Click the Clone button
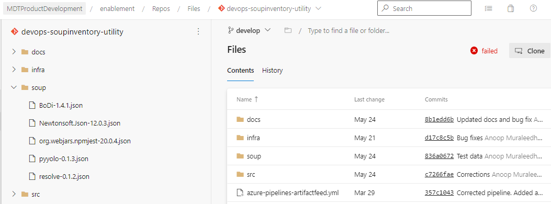The image size is (551, 204). [x=530, y=51]
